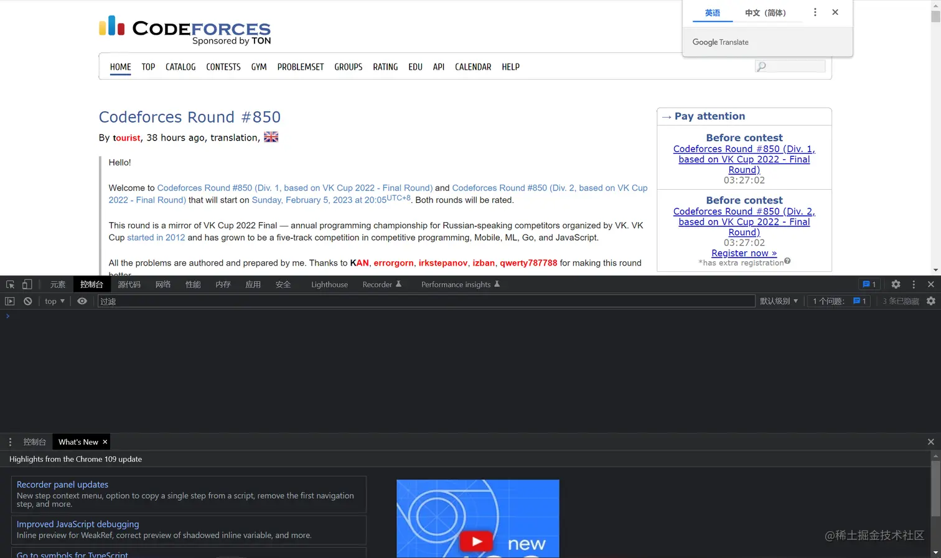This screenshot has height=558, width=941.
Task: Open the GROUPS menu item
Action: tap(349, 67)
